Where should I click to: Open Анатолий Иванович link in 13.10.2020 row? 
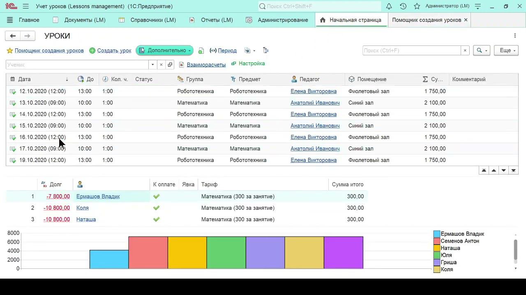[x=315, y=103]
